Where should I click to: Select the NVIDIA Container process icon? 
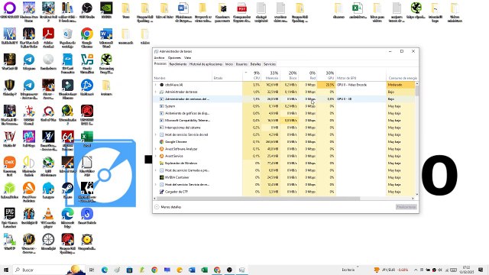click(x=161, y=177)
